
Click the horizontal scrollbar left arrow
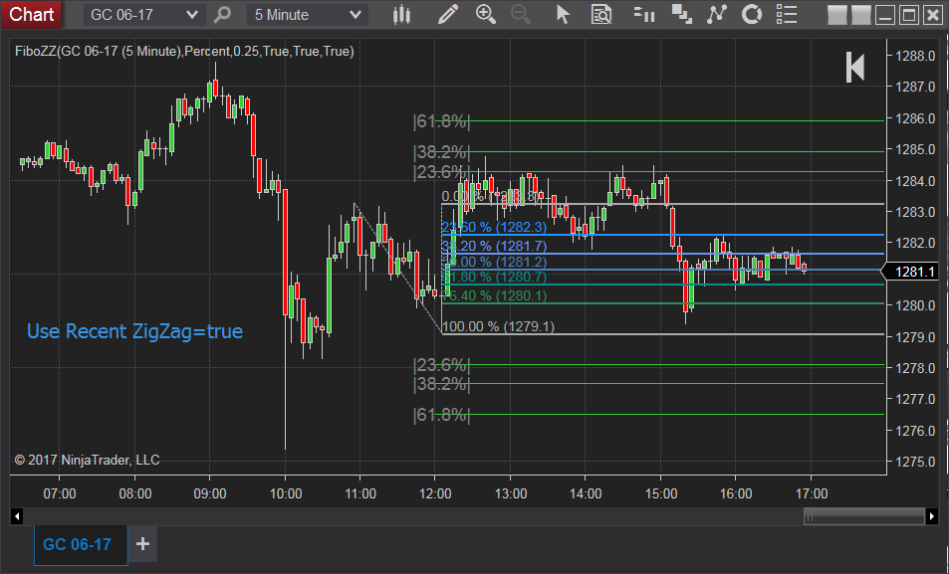point(17,516)
